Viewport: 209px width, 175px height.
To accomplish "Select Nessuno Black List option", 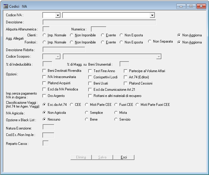I will tap(44, 119).
